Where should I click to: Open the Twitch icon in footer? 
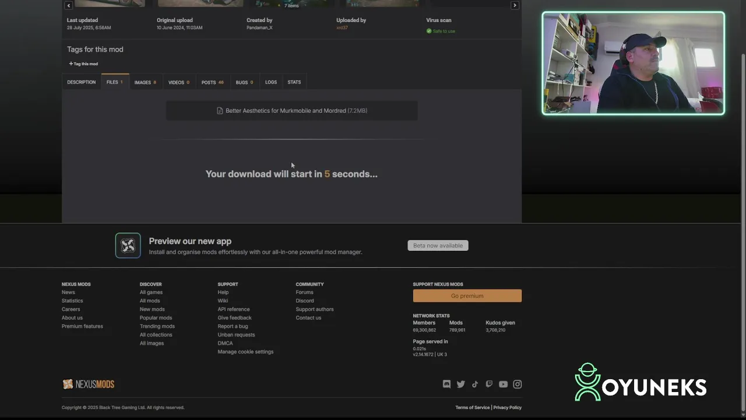pyautogui.click(x=489, y=384)
